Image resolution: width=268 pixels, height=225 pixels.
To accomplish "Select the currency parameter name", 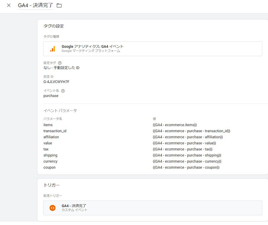I will (50, 161).
